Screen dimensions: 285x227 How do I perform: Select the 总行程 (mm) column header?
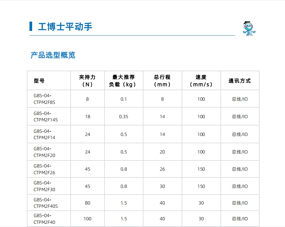162,81
